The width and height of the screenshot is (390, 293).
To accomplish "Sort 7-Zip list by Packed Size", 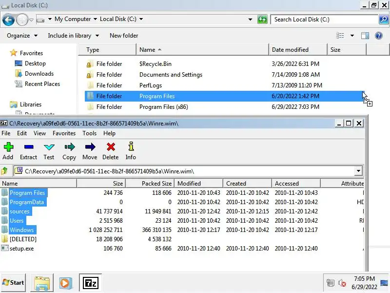I will point(150,184).
